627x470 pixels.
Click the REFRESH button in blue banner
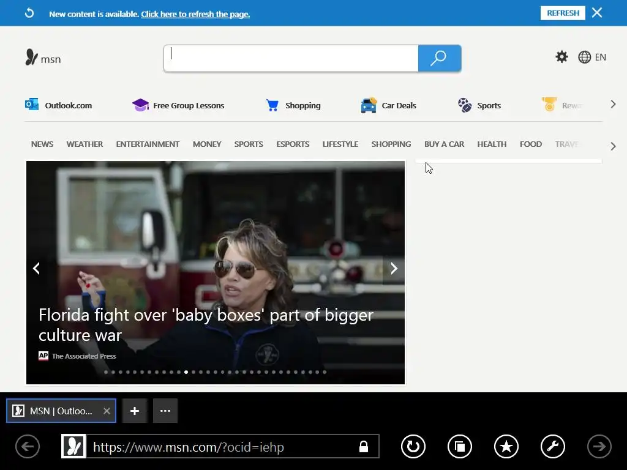coord(563,13)
